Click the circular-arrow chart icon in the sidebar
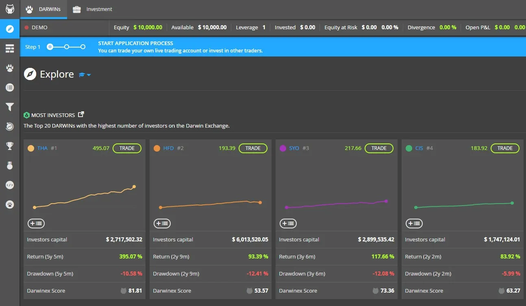The image size is (526, 306). [x=9, y=126]
